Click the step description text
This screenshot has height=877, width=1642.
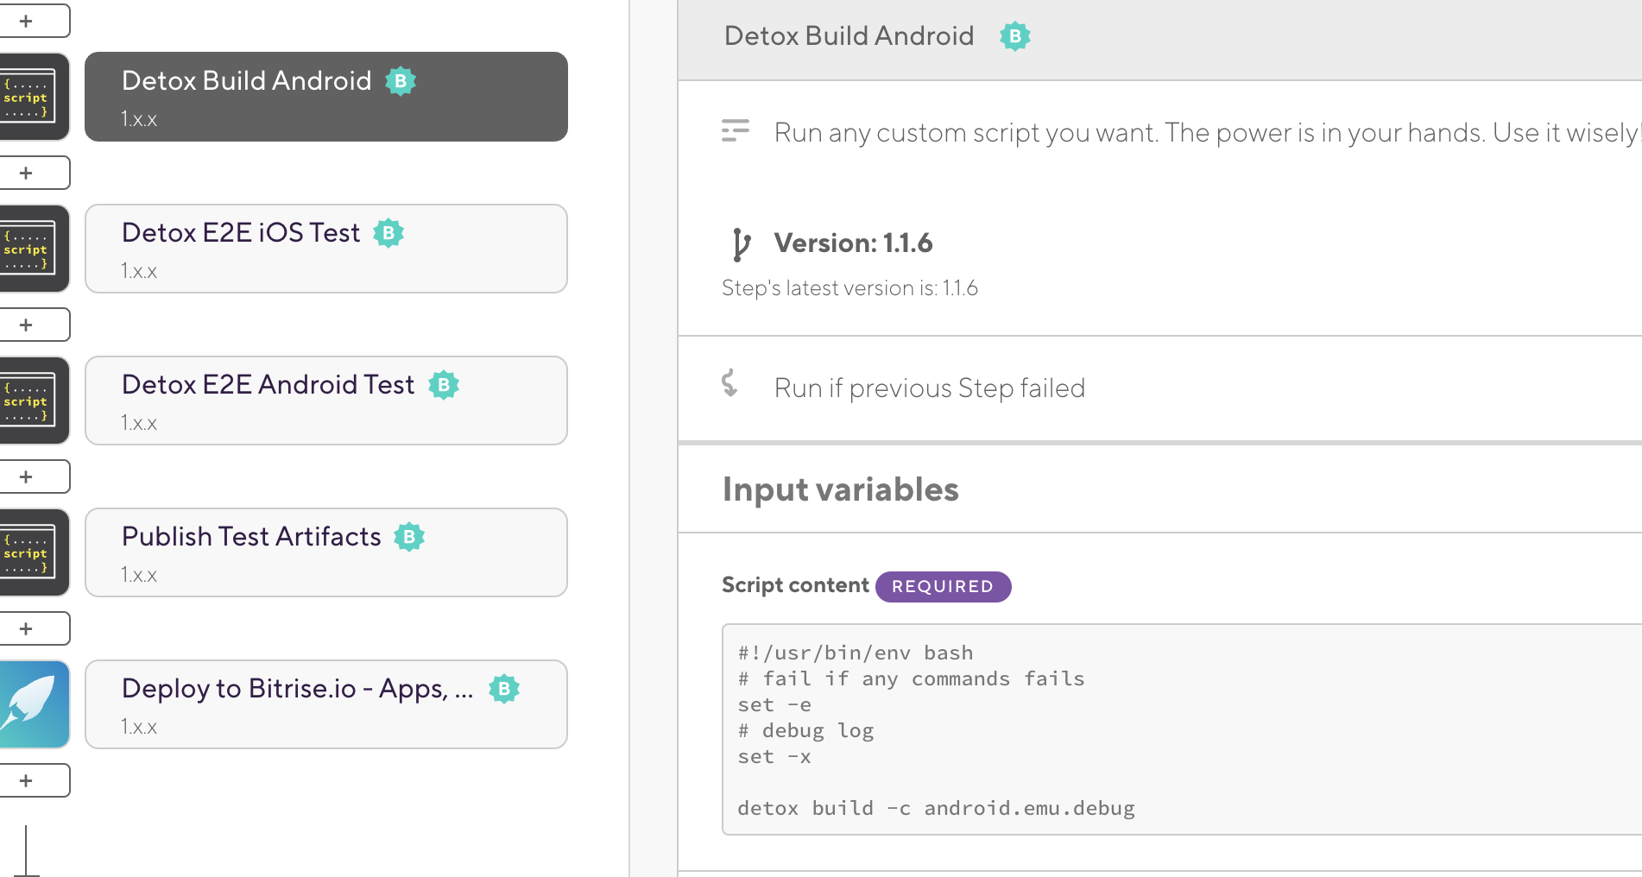(1207, 133)
